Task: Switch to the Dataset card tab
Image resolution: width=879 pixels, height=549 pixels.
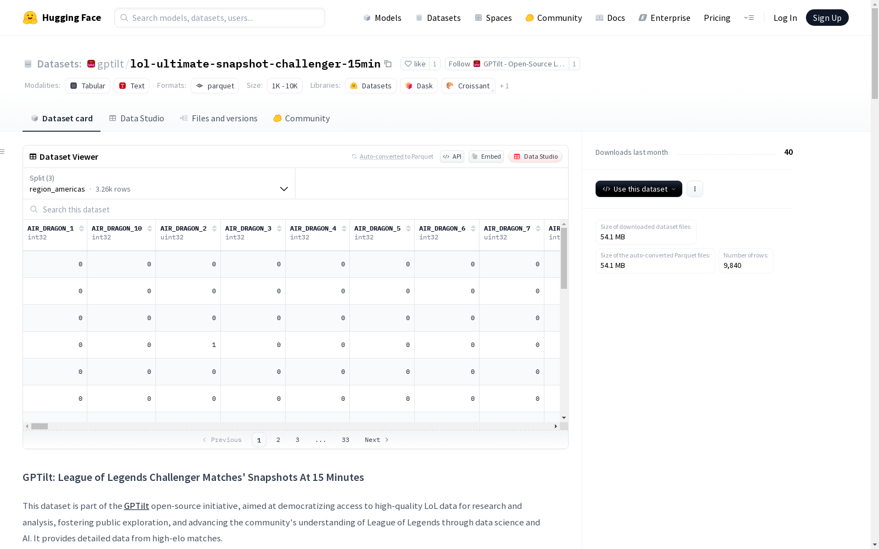Action: pyautogui.click(x=62, y=119)
